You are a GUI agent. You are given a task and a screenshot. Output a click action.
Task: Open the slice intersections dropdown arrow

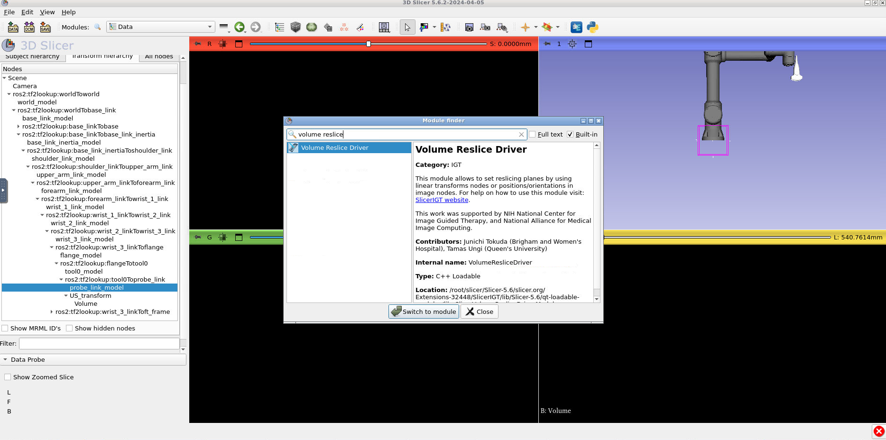tap(558, 27)
